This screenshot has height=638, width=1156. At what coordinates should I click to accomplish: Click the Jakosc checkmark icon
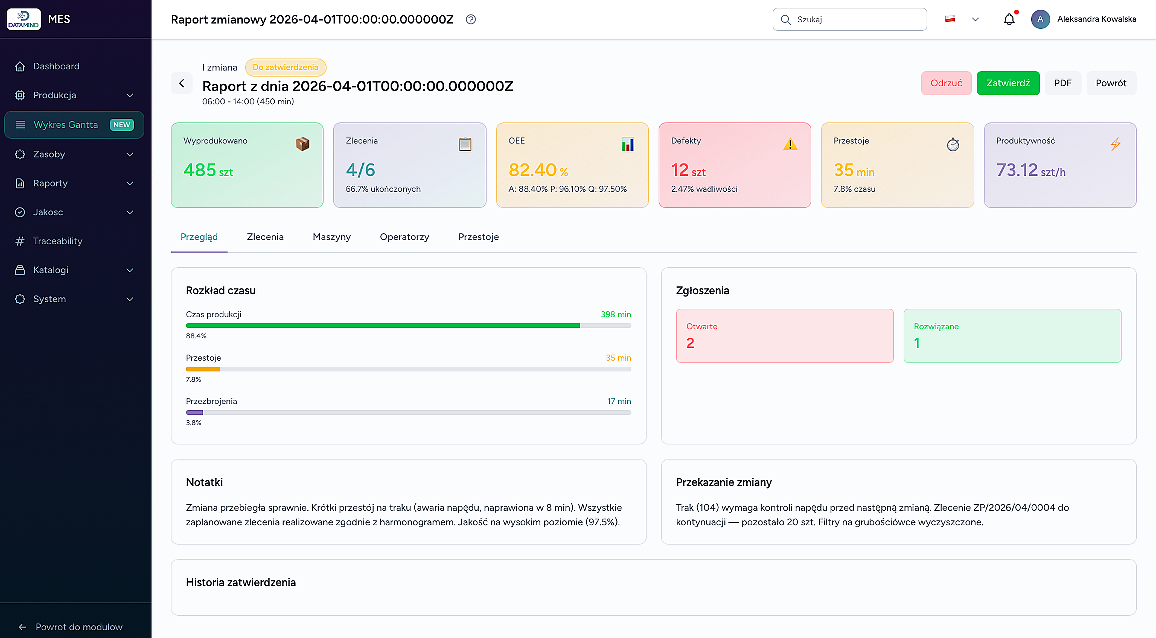point(20,212)
